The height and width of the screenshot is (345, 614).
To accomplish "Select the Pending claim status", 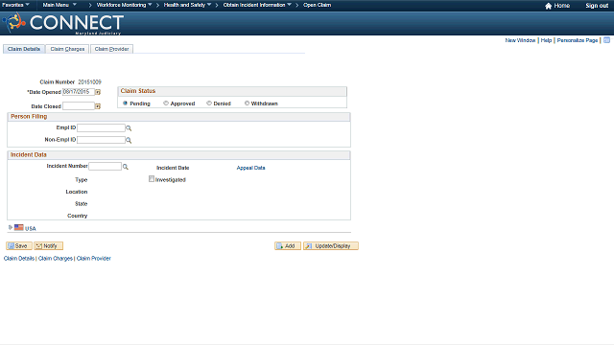I will coord(126,103).
